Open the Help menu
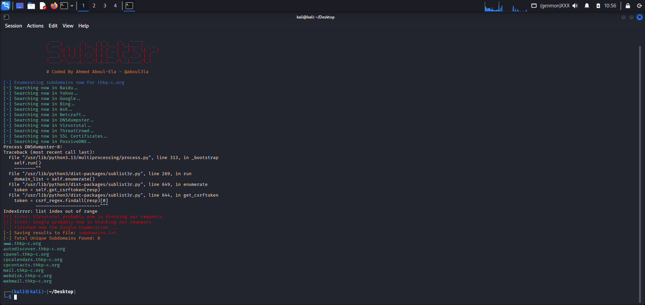 (x=84, y=26)
